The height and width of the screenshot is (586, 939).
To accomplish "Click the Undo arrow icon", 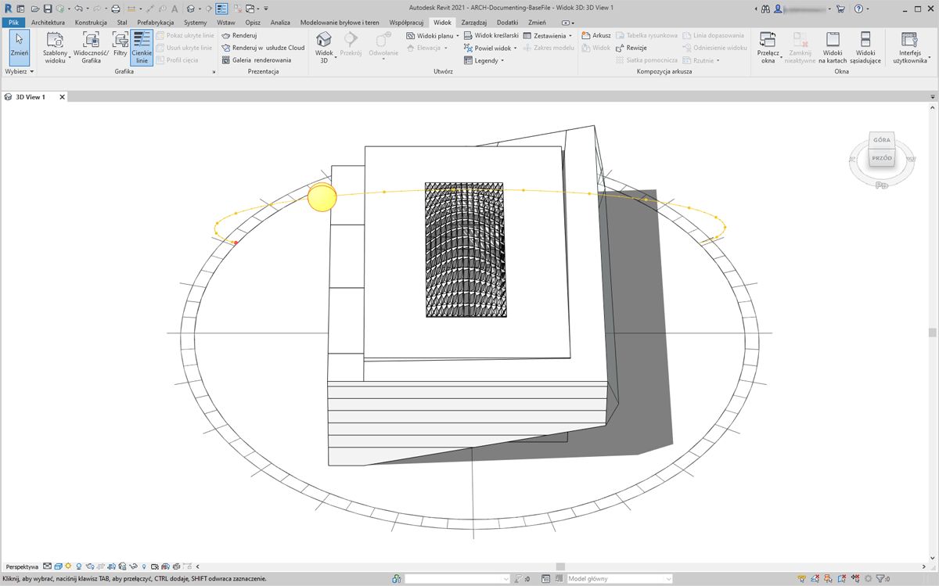I will tap(78, 8).
